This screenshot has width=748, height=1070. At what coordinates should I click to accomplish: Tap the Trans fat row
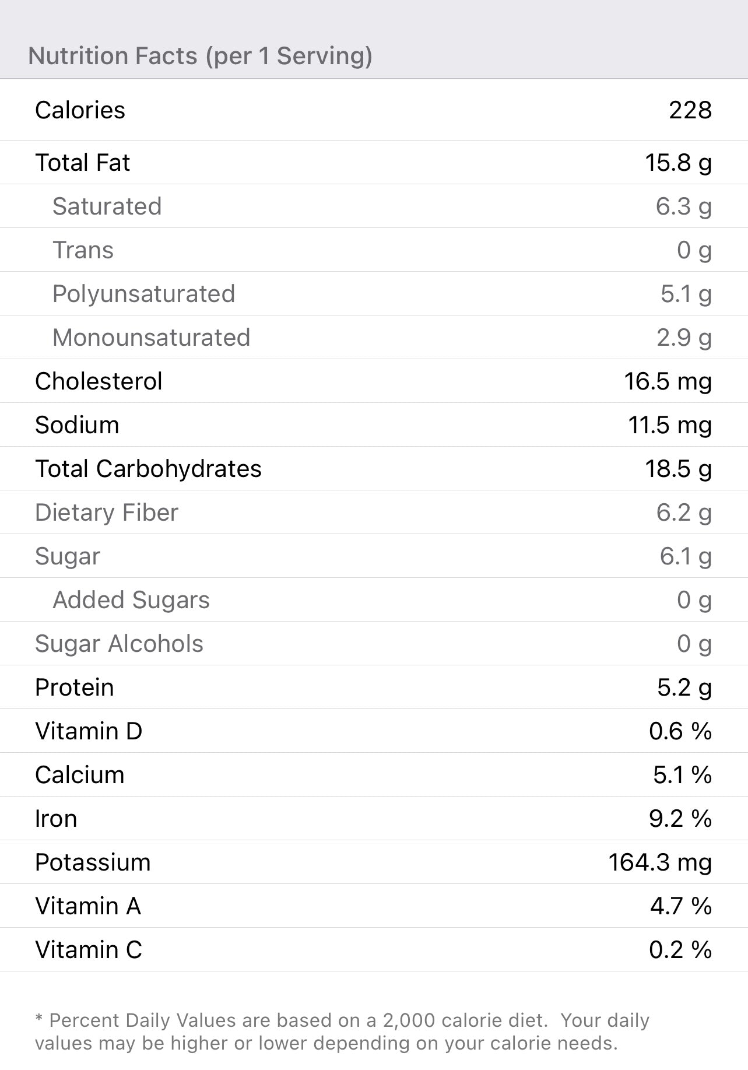(x=373, y=250)
